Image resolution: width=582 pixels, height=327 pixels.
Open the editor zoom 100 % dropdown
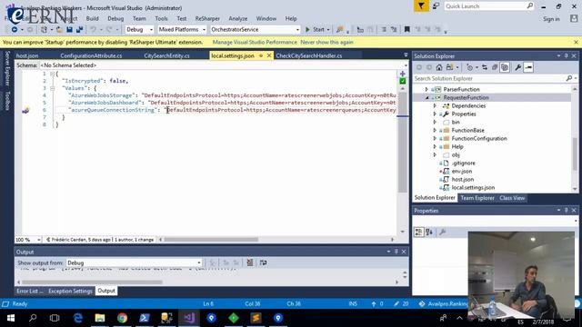pos(28,240)
